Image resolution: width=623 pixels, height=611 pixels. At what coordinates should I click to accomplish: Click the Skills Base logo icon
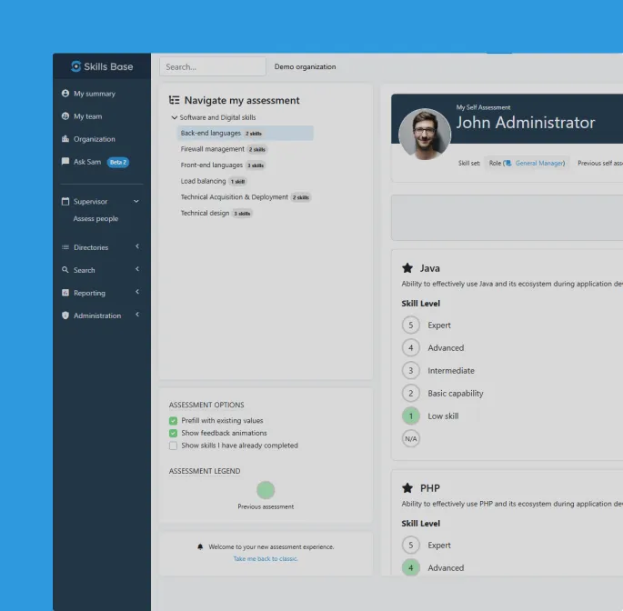click(76, 66)
